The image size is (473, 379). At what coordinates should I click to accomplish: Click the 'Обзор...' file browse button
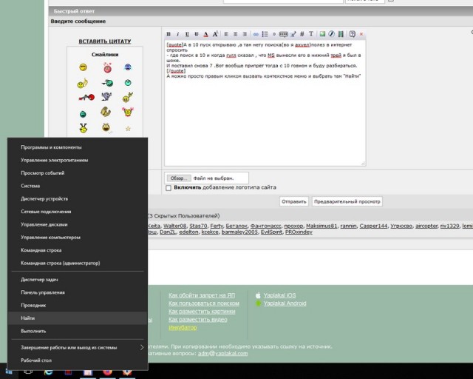pyautogui.click(x=179, y=178)
